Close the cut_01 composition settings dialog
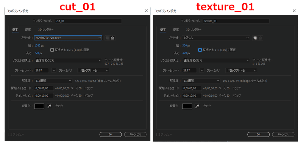The image size is (303, 146). [146, 11]
